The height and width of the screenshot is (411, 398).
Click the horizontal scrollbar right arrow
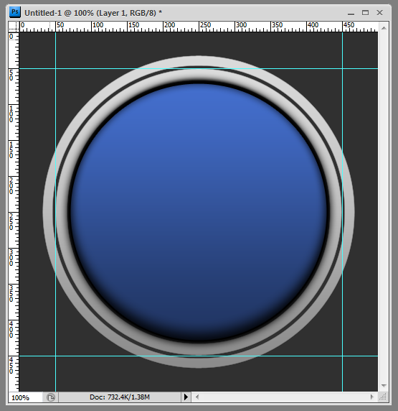[372, 397]
